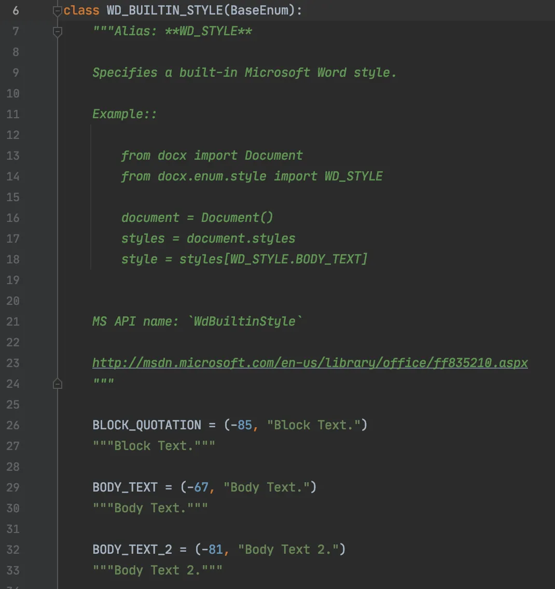The width and height of the screenshot is (555, 589).
Task: Click line number 13 in the gutter
Action: point(13,156)
